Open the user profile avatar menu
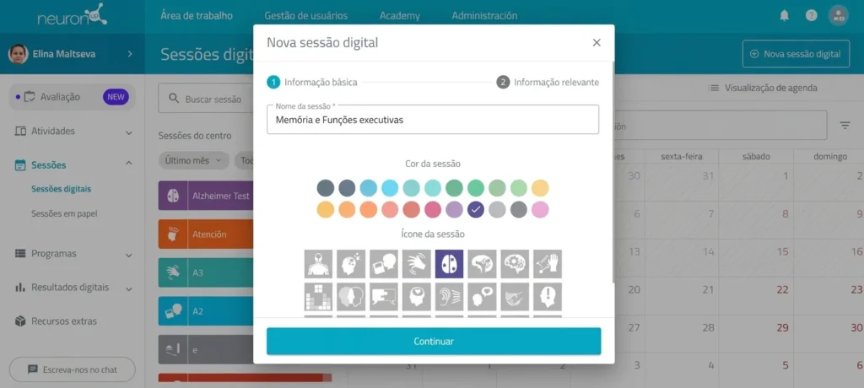 pyautogui.click(x=838, y=15)
